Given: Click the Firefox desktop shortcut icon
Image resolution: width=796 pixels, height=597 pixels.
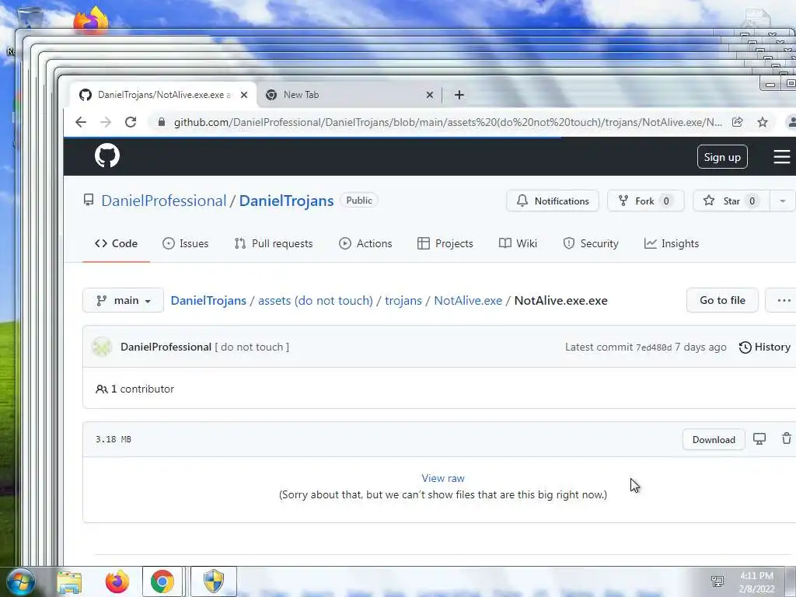Looking at the screenshot, I should [91, 20].
